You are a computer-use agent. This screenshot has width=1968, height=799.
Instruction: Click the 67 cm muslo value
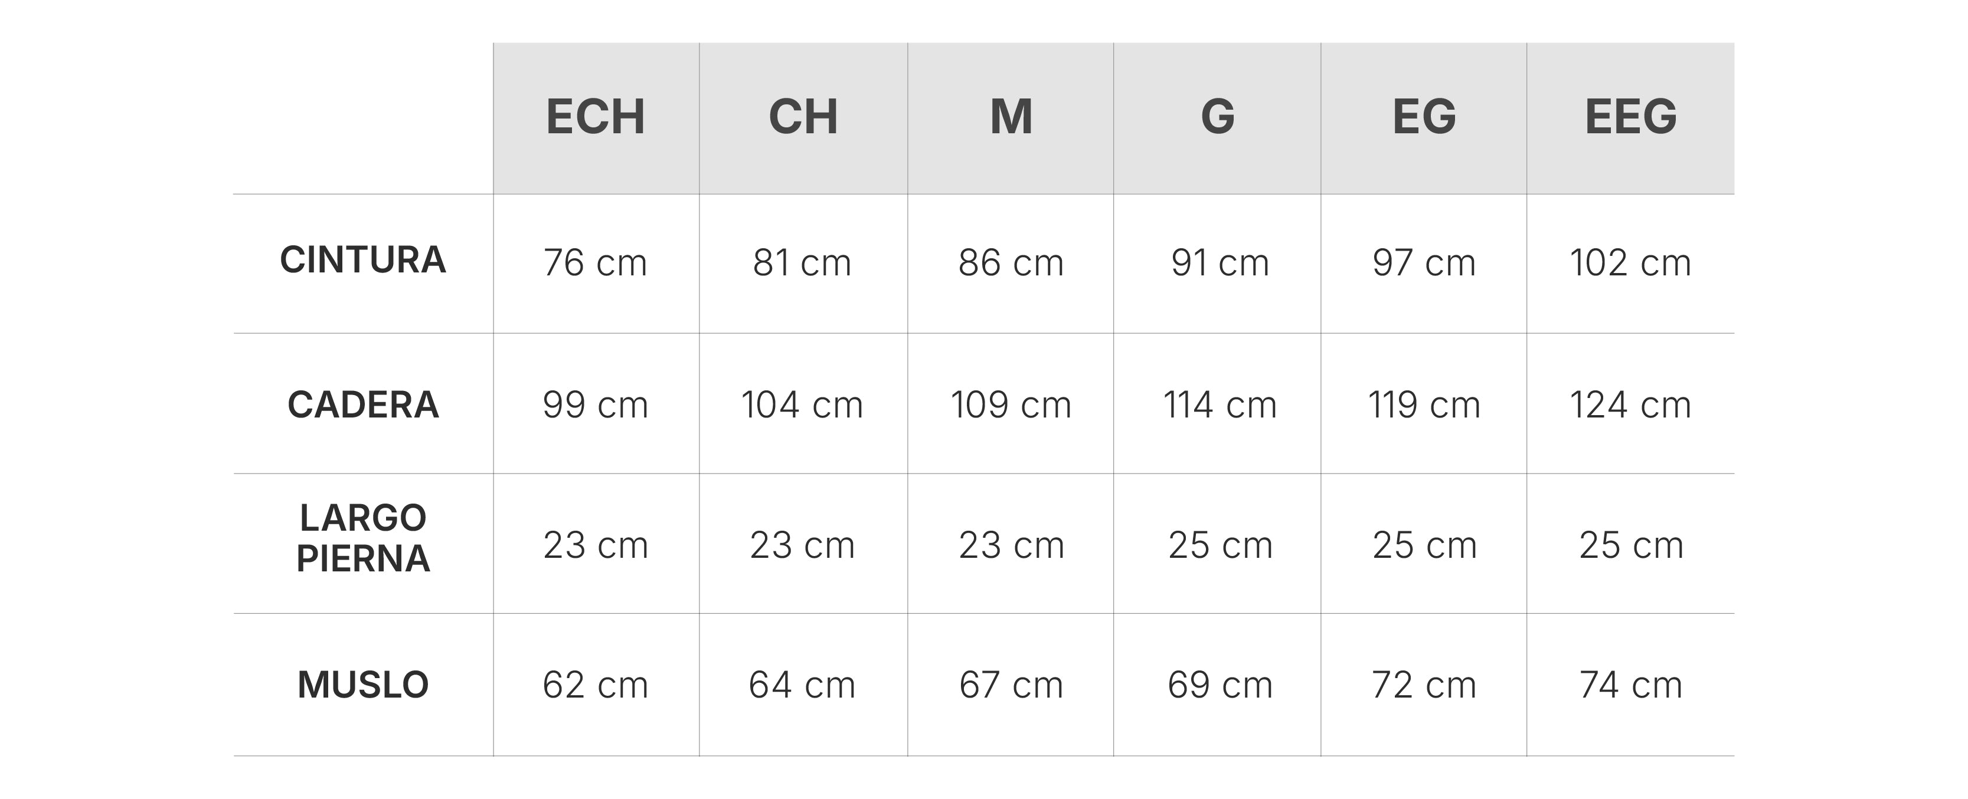[x=1011, y=685]
